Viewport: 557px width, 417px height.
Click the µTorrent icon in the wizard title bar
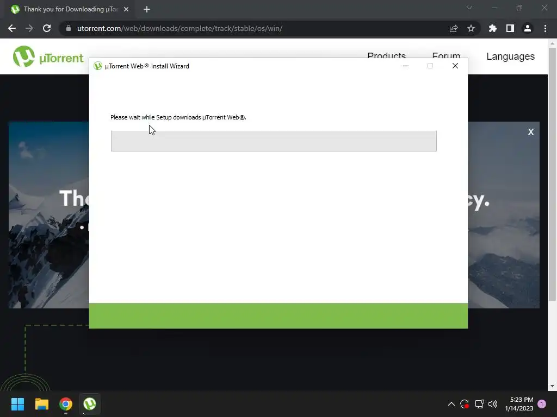pos(98,66)
